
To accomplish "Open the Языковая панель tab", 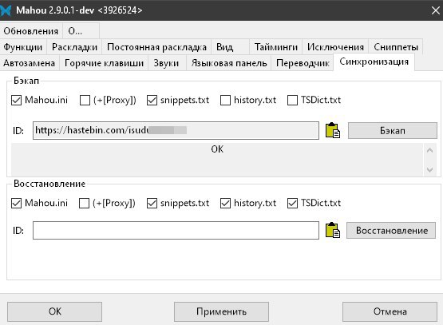I will click(x=229, y=63).
